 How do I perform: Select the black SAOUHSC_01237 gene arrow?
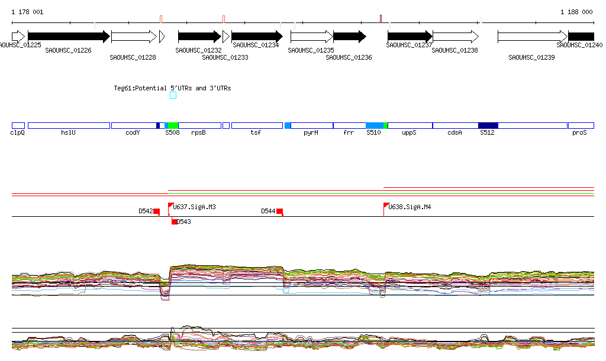coord(410,37)
